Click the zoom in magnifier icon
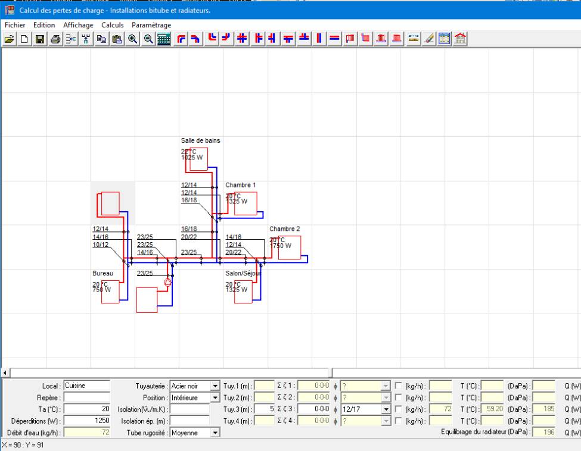The width and height of the screenshot is (581, 451). tap(132, 39)
